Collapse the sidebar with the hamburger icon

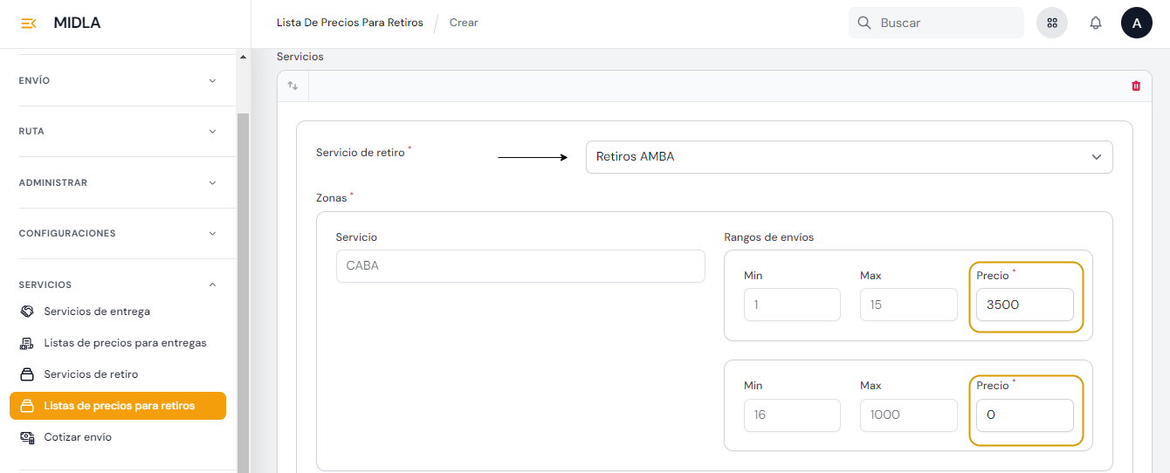[28, 24]
